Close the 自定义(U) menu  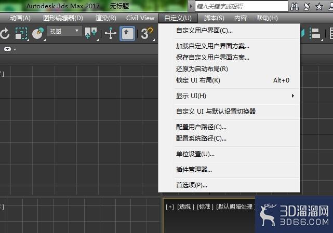(178, 18)
